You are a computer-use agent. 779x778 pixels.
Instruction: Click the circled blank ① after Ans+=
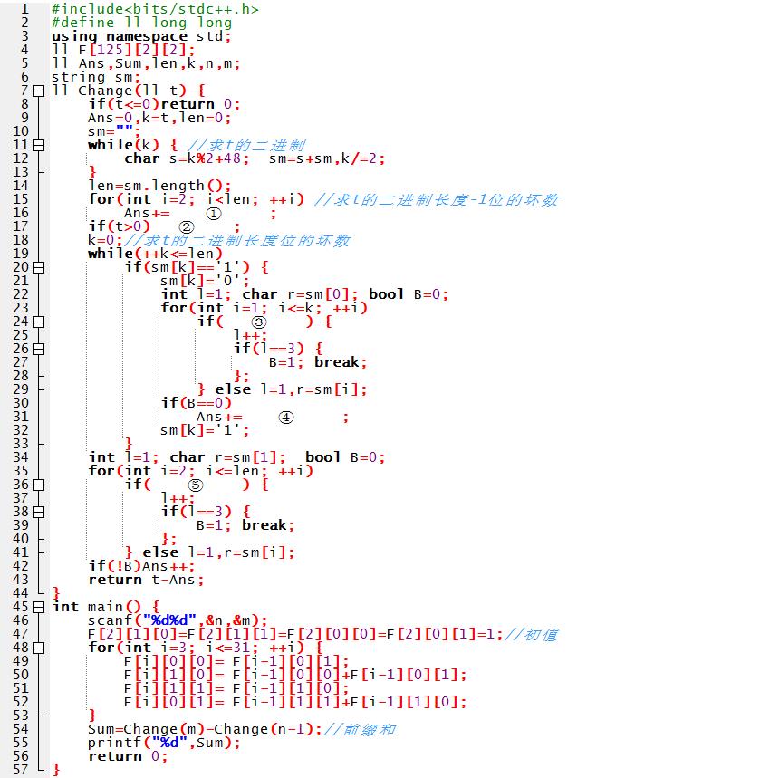point(214,214)
